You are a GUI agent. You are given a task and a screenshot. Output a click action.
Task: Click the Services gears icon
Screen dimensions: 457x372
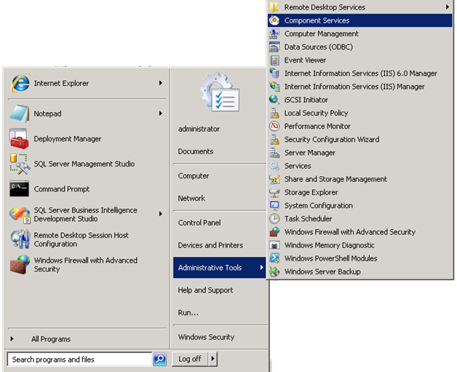(274, 166)
